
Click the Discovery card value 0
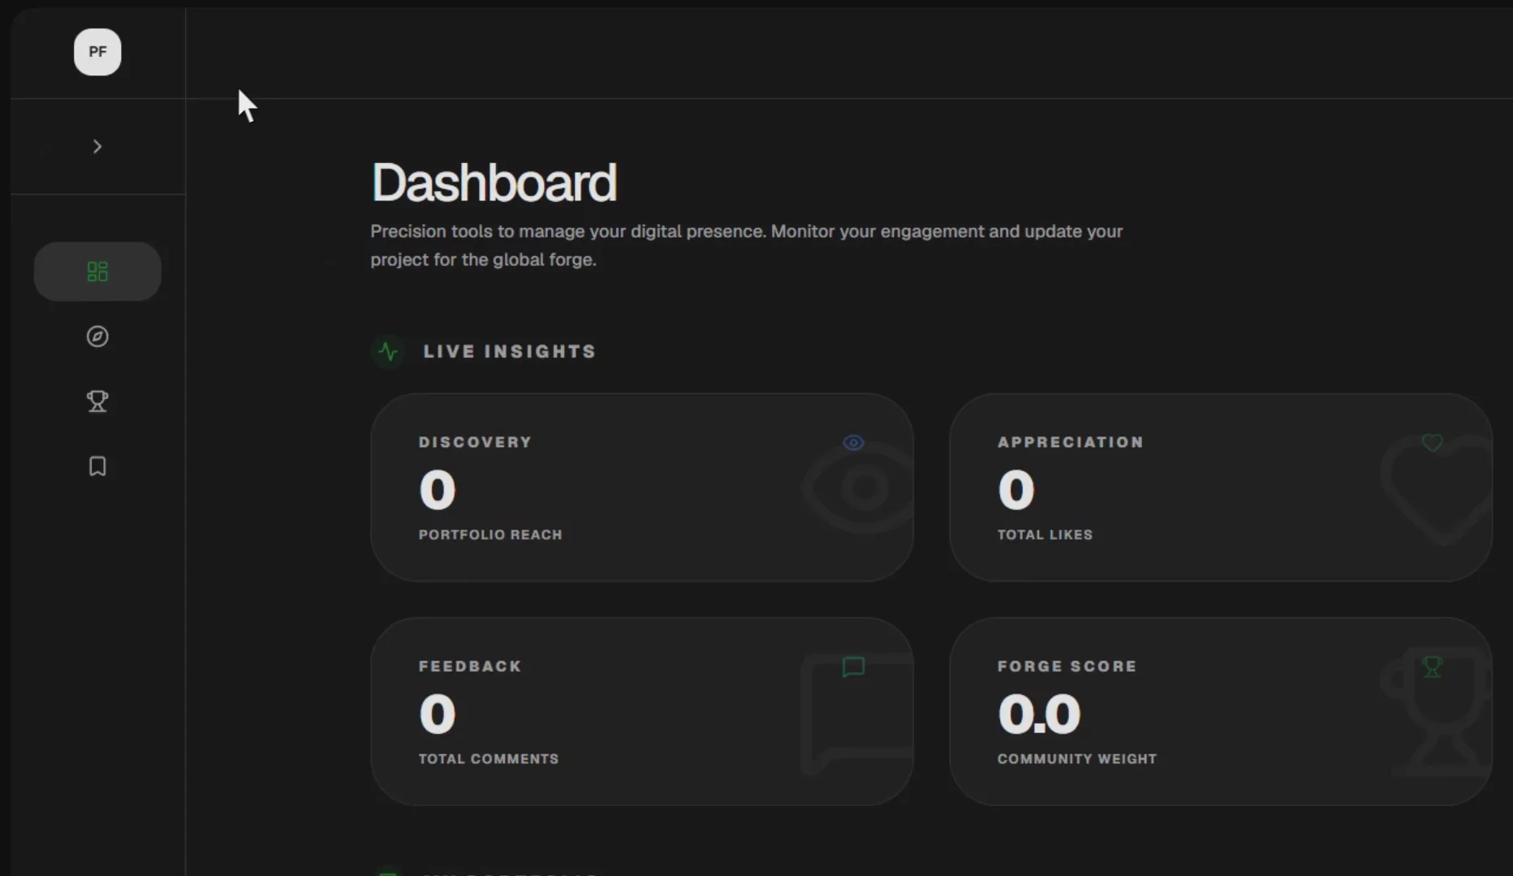coord(438,490)
